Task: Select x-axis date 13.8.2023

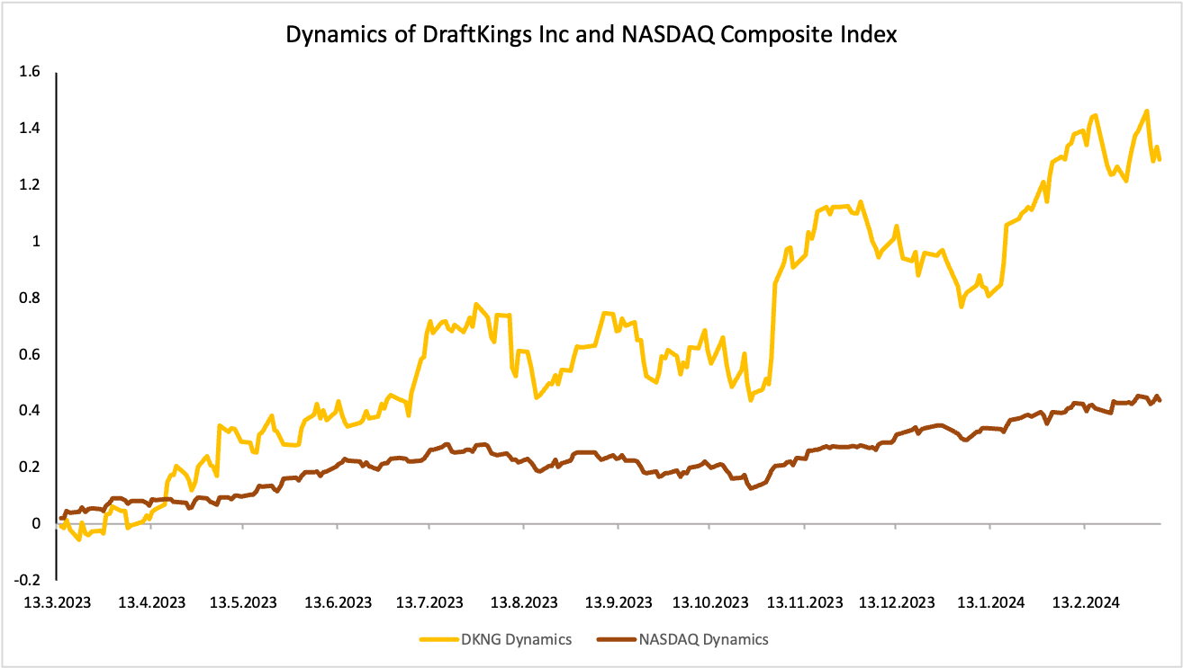Action: [x=524, y=602]
